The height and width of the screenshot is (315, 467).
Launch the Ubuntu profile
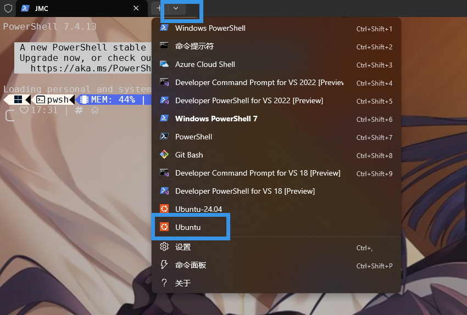click(x=276, y=227)
